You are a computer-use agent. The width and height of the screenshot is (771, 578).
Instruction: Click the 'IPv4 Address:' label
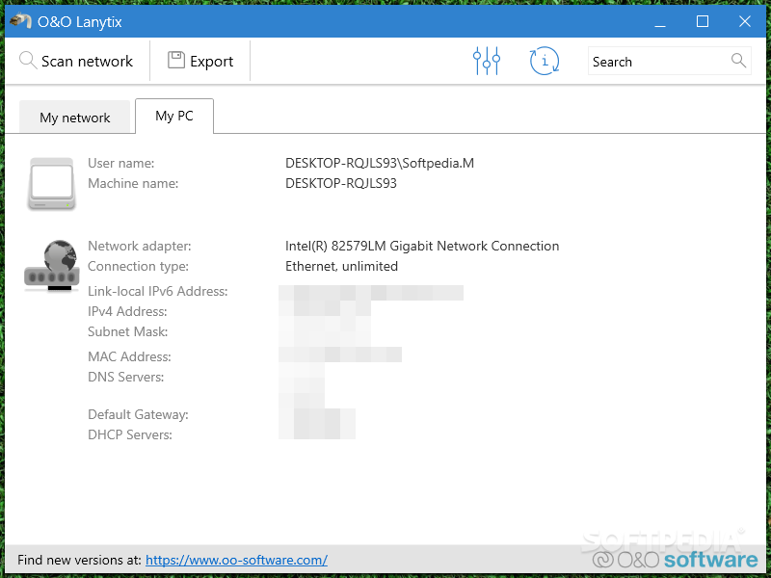click(x=127, y=311)
